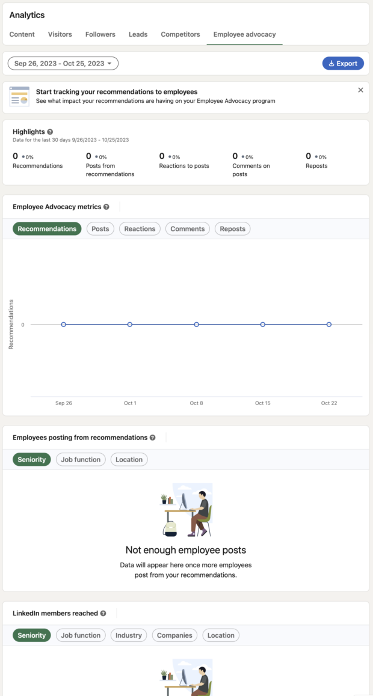The width and height of the screenshot is (373, 696).
Task: Go to the Visitors tab
Action: (x=60, y=34)
